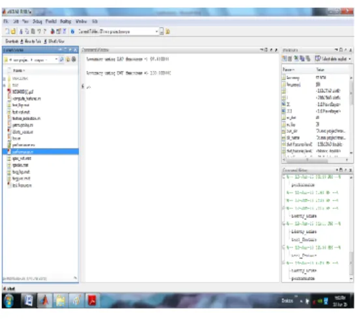The height and width of the screenshot is (319, 355).
Task: Click the New file icon in toolbar
Action: click(7, 31)
